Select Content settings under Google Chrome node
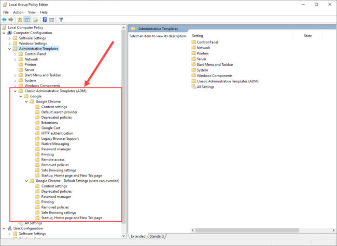 coord(54,107)
